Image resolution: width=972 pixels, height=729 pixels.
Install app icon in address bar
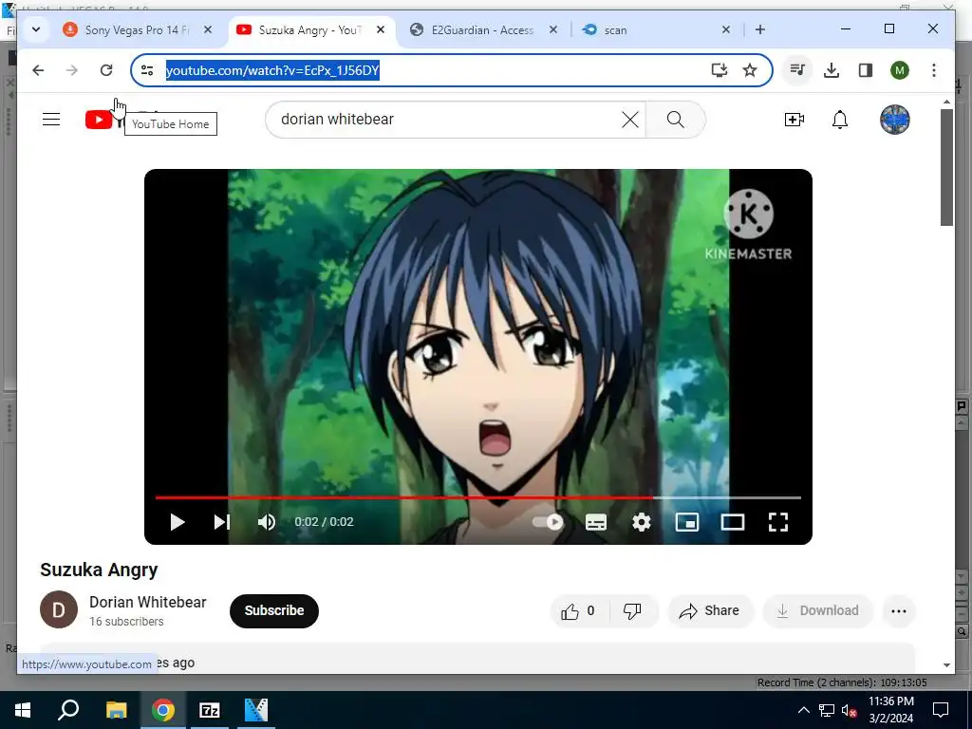pyautogui.click(x=720, y=70)
